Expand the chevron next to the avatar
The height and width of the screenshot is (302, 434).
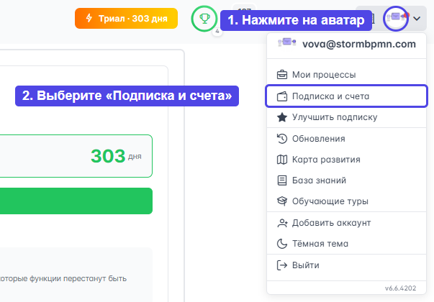(x=417, y=19)
